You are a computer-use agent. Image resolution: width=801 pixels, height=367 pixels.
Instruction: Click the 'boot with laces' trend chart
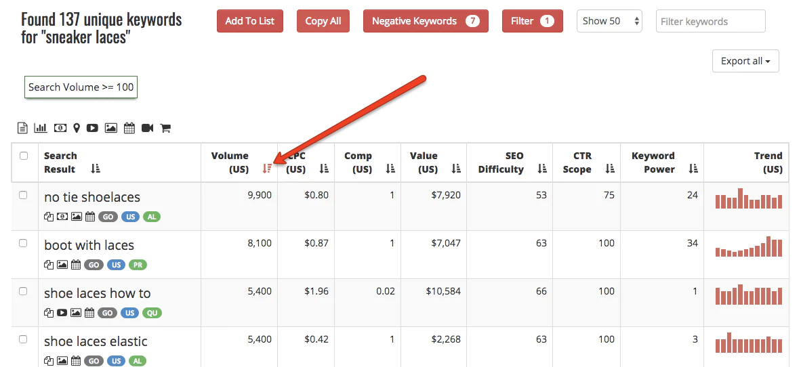tap(748, 246)
